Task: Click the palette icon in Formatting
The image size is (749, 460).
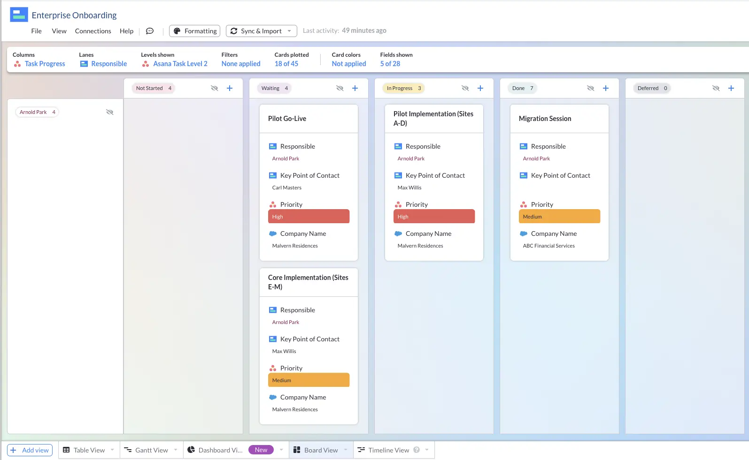Action: pyautogui.click(x=177, y=31)
